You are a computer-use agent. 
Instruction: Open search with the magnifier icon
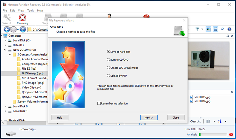point(222,29)
